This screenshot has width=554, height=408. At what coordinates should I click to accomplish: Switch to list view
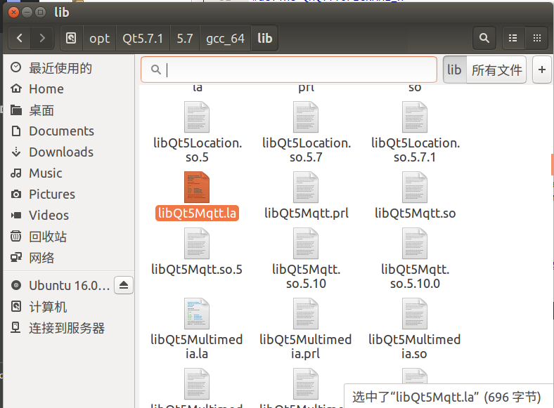(513, 38)
